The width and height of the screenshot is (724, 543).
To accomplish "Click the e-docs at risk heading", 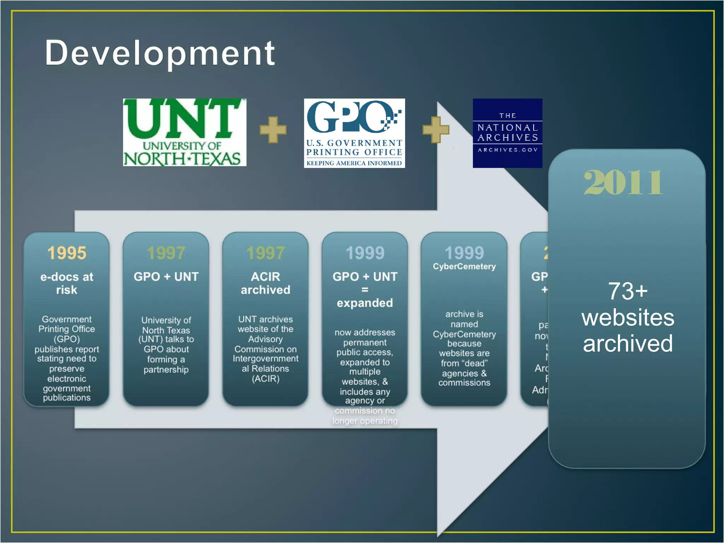I will (66, 283).
